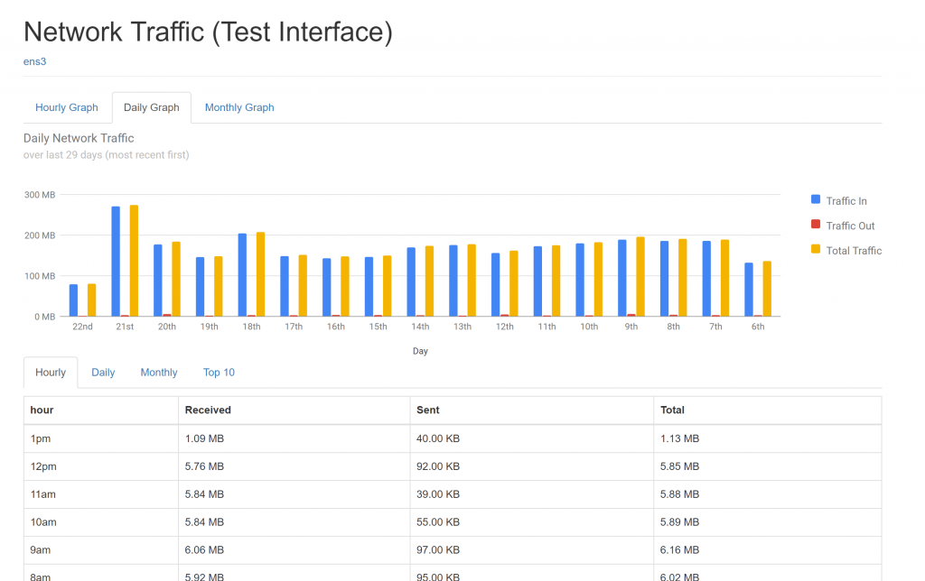Click the 5.89 MB total cell
The height and width of the screenshot is (581, 925).
[768, 522]
